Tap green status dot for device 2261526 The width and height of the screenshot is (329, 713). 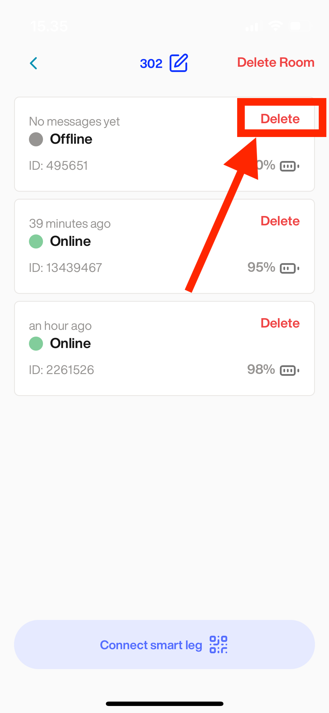(36, 343)
